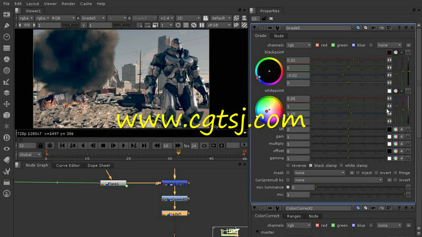Collapse the Grade5 properties panel arrow
Image resolution: width=422 pixels, height=237 pixels.
tap(254, 28)
